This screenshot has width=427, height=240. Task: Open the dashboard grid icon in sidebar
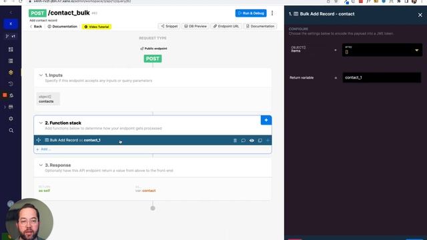click(x=11, y=49)
